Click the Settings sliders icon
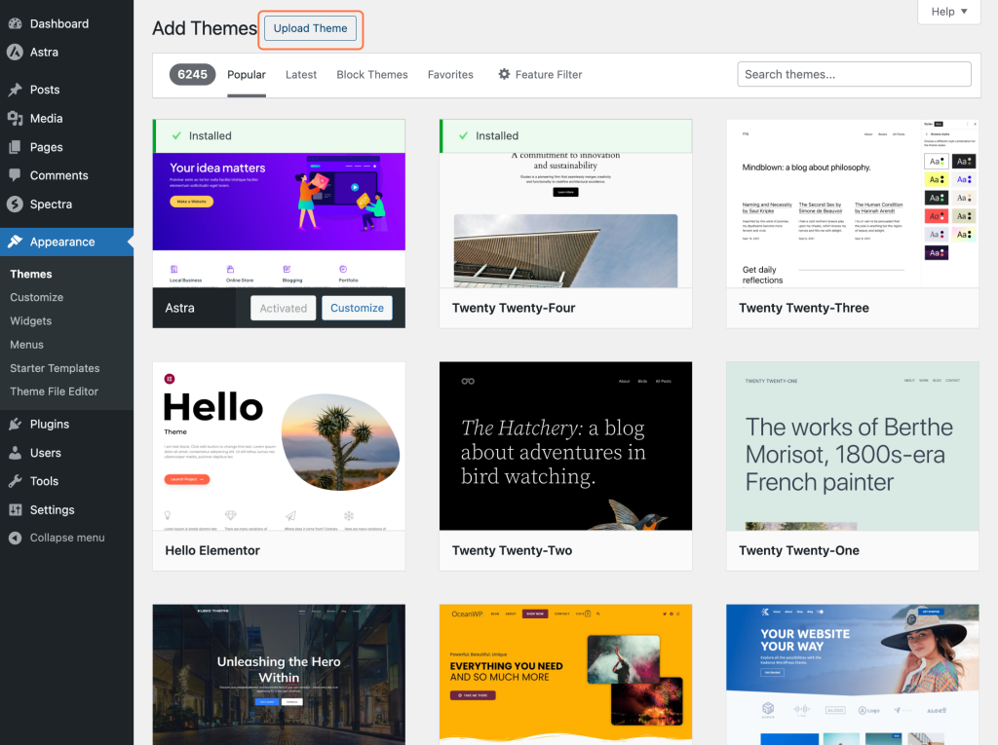 click(16, 509)
